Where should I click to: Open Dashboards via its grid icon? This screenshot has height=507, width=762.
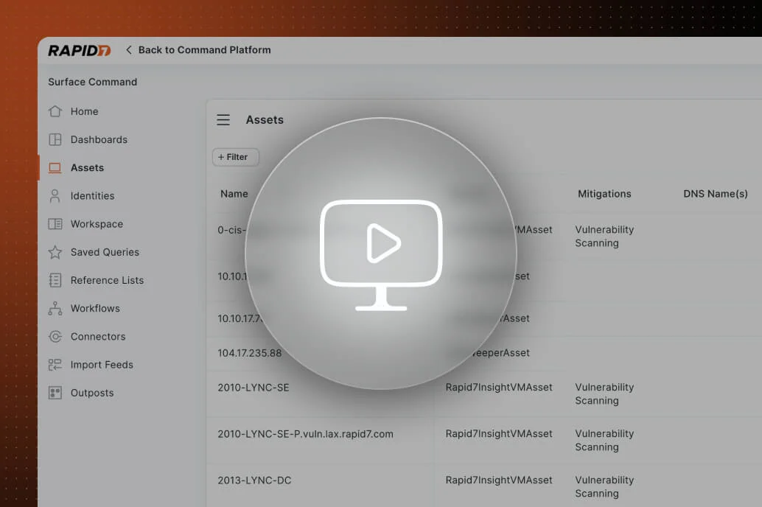[55, 139]
